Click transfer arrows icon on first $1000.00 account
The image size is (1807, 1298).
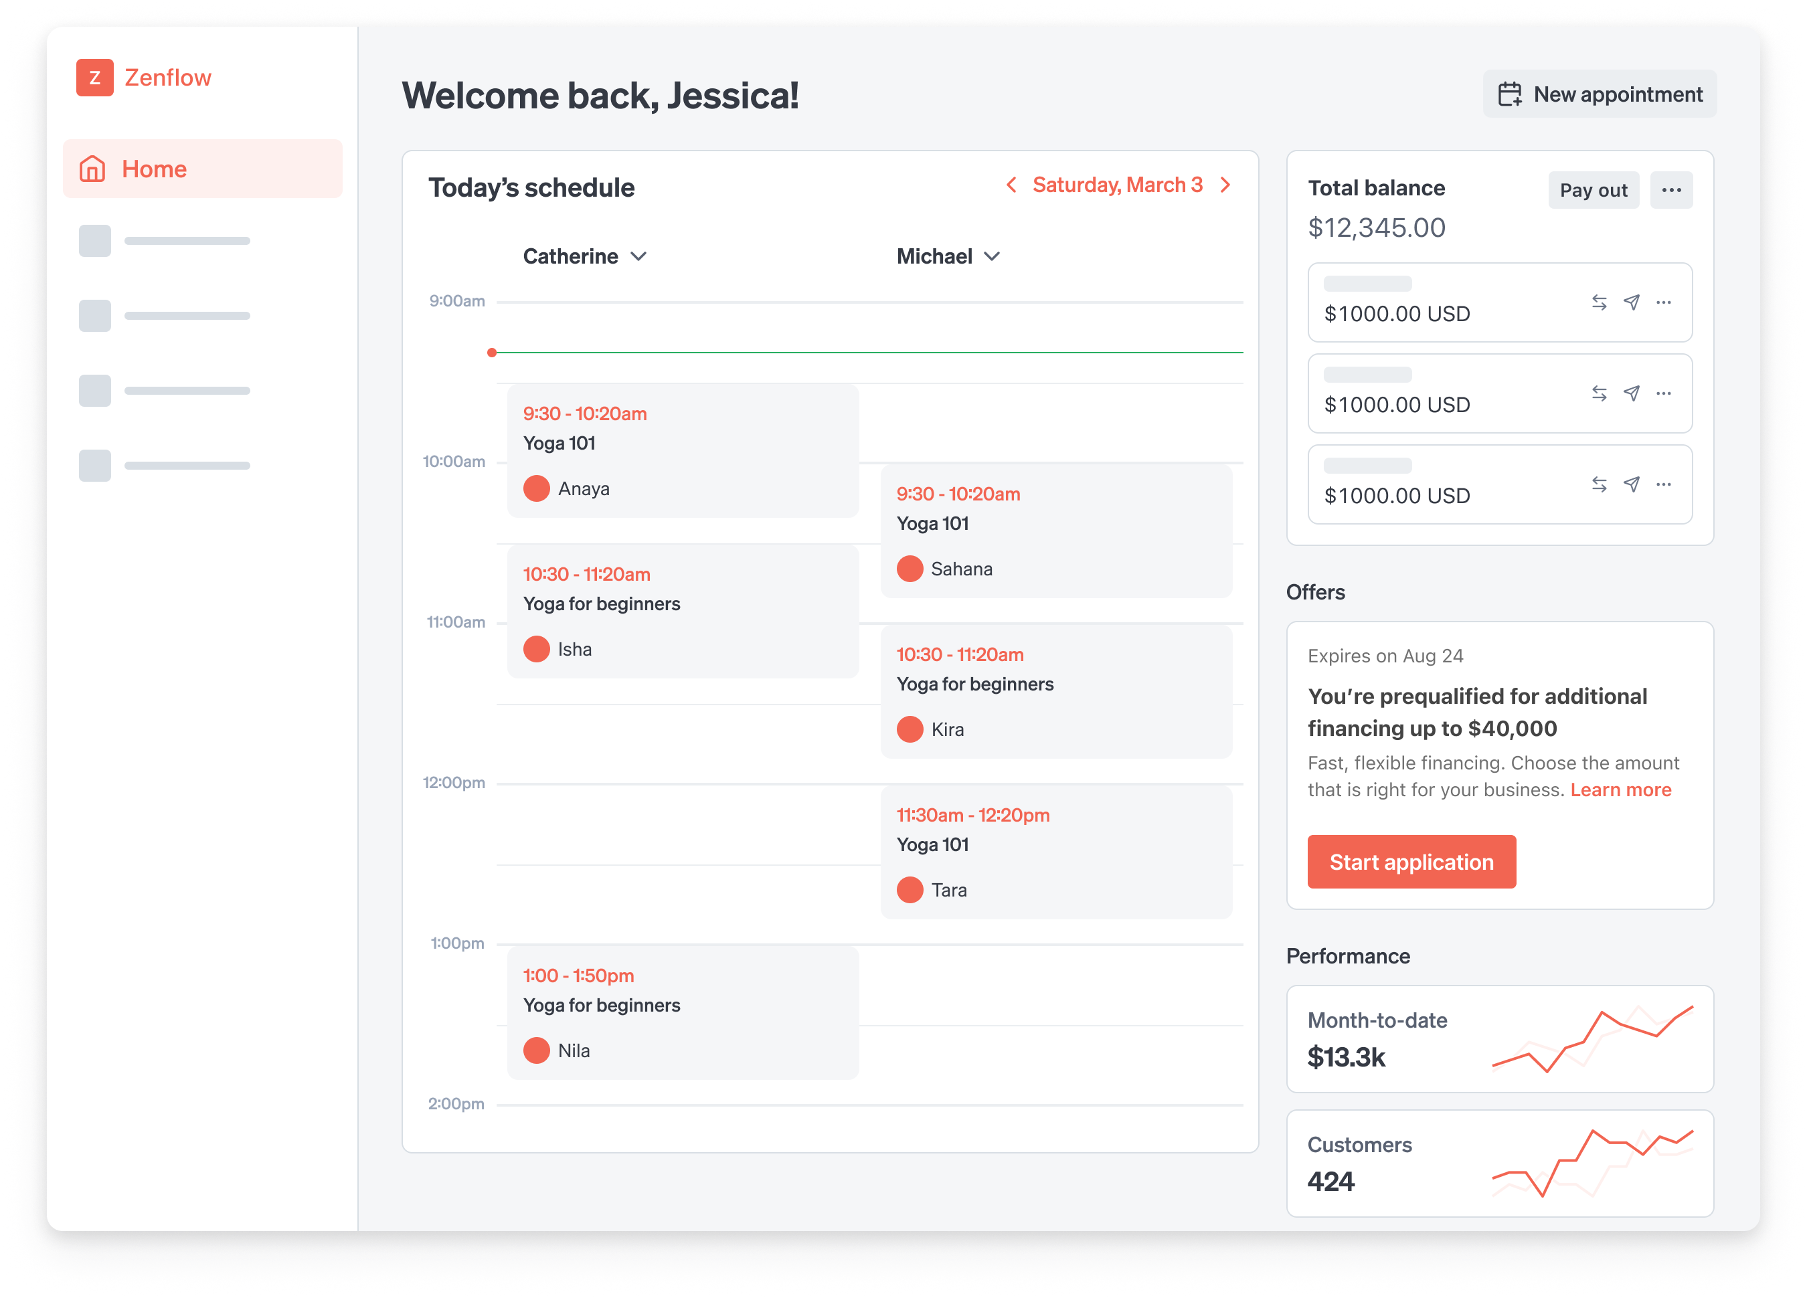pyautogui.click(x=1598, y=302)
